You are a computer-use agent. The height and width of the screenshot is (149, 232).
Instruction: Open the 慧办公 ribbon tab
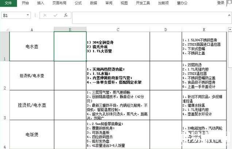(x=182, y=3)
